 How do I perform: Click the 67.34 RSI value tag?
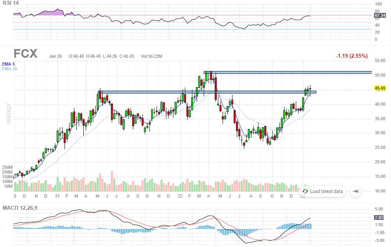(x=380, y=16)
